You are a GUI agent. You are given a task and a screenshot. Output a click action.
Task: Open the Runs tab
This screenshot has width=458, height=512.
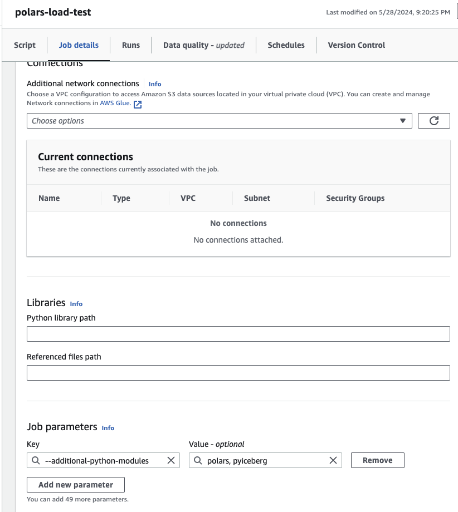pos(130,45)
